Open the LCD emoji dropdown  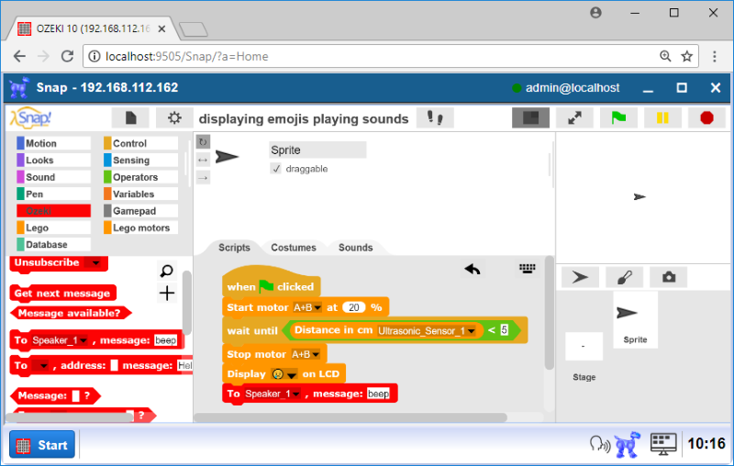(292, 375)
